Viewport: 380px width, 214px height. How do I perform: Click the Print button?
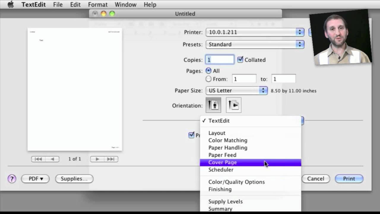[x=349, y=179]
